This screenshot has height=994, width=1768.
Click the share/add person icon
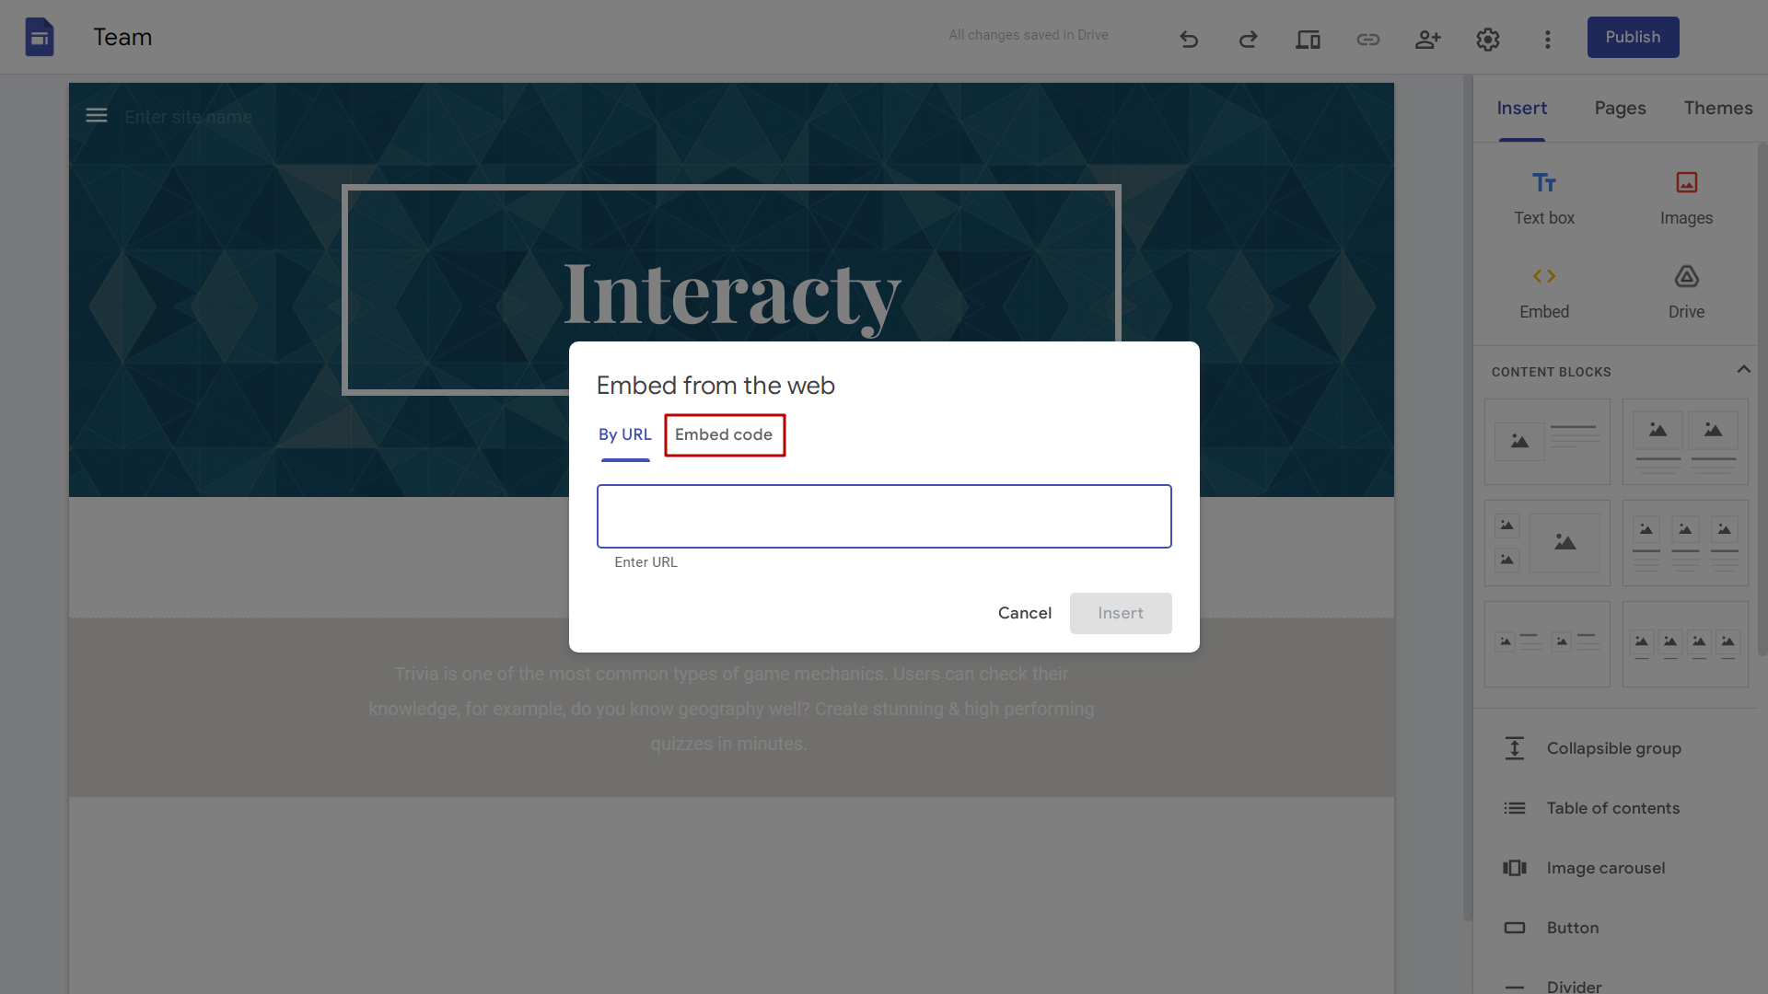coord(1428,37)
